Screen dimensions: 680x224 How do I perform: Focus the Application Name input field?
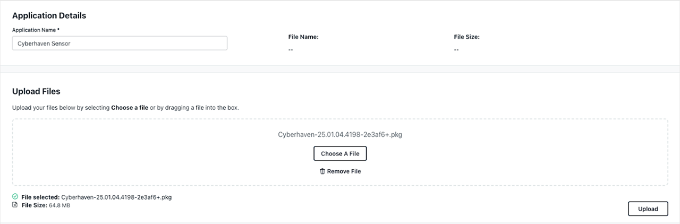(120, 44)
